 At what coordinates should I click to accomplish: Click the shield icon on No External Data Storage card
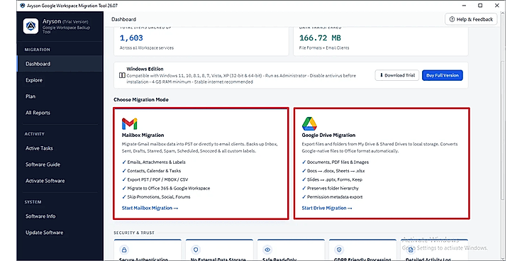[x=196, y=250]
